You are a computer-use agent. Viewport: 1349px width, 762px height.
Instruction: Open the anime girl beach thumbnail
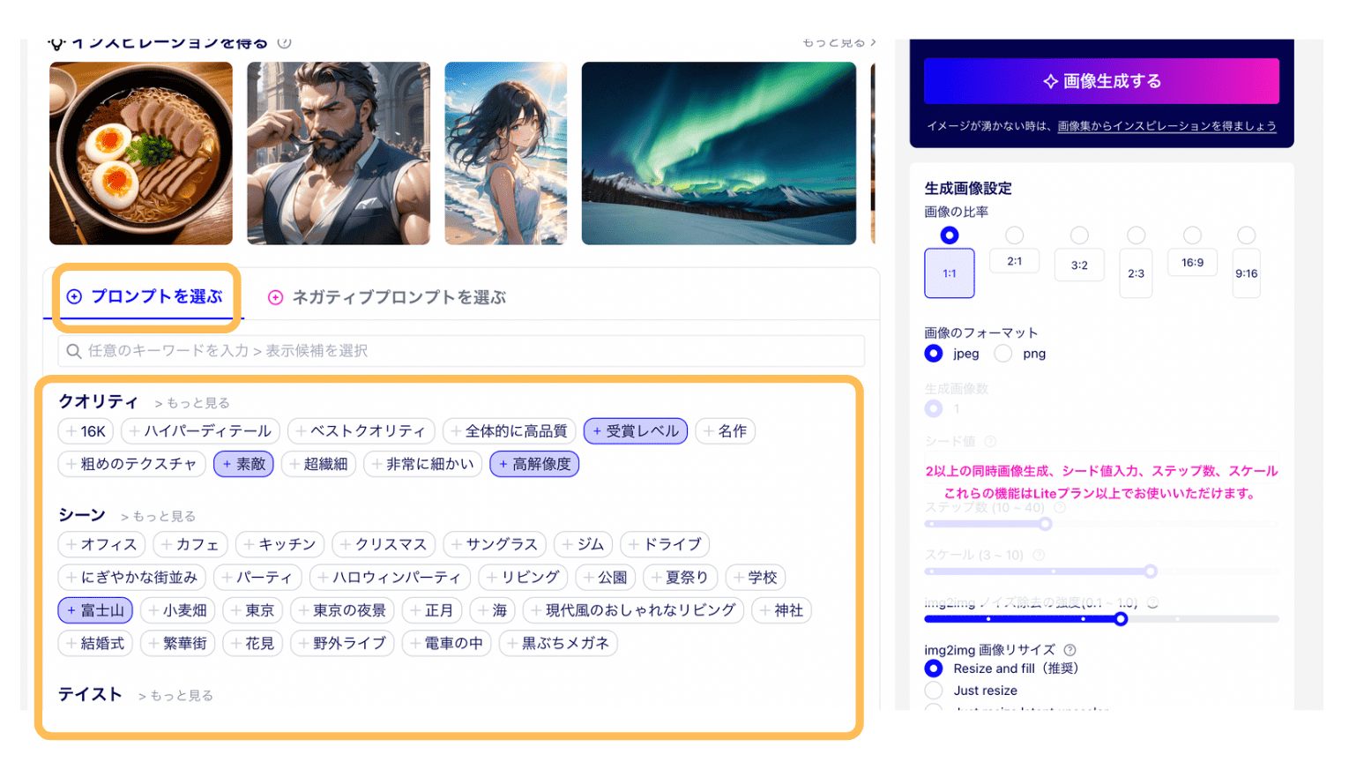pyautogui.click(x=506, y=153)
